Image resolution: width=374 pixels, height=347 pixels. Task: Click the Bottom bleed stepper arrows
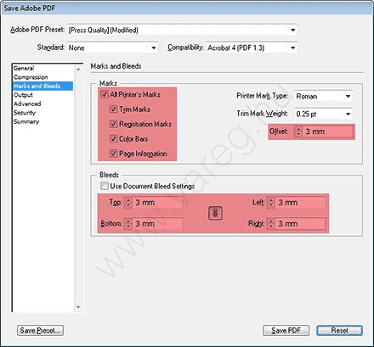click(128, 224)
